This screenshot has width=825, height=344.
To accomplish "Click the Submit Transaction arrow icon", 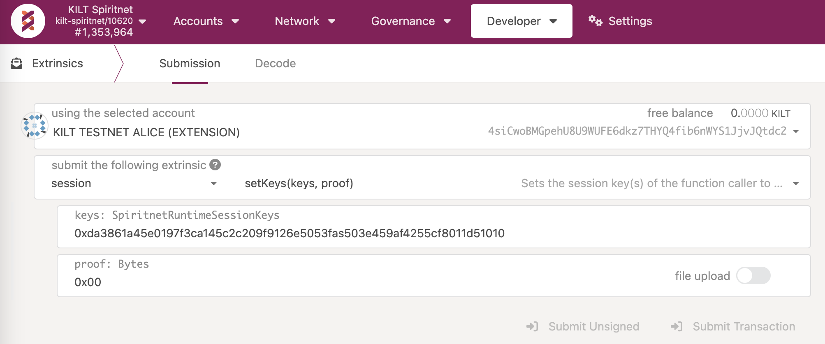I will [676, 326].
